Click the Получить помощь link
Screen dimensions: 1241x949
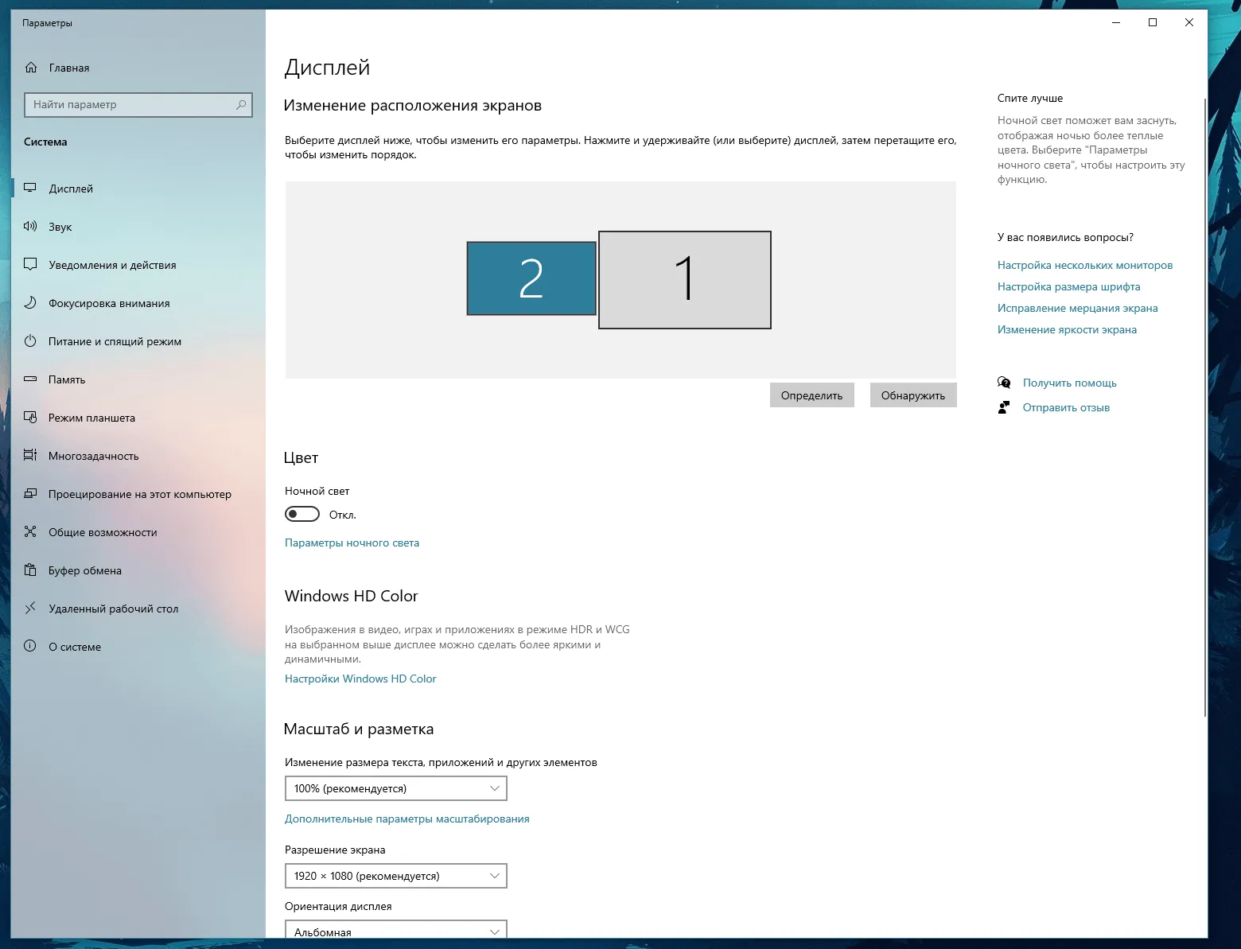(x=1069, y=383)
